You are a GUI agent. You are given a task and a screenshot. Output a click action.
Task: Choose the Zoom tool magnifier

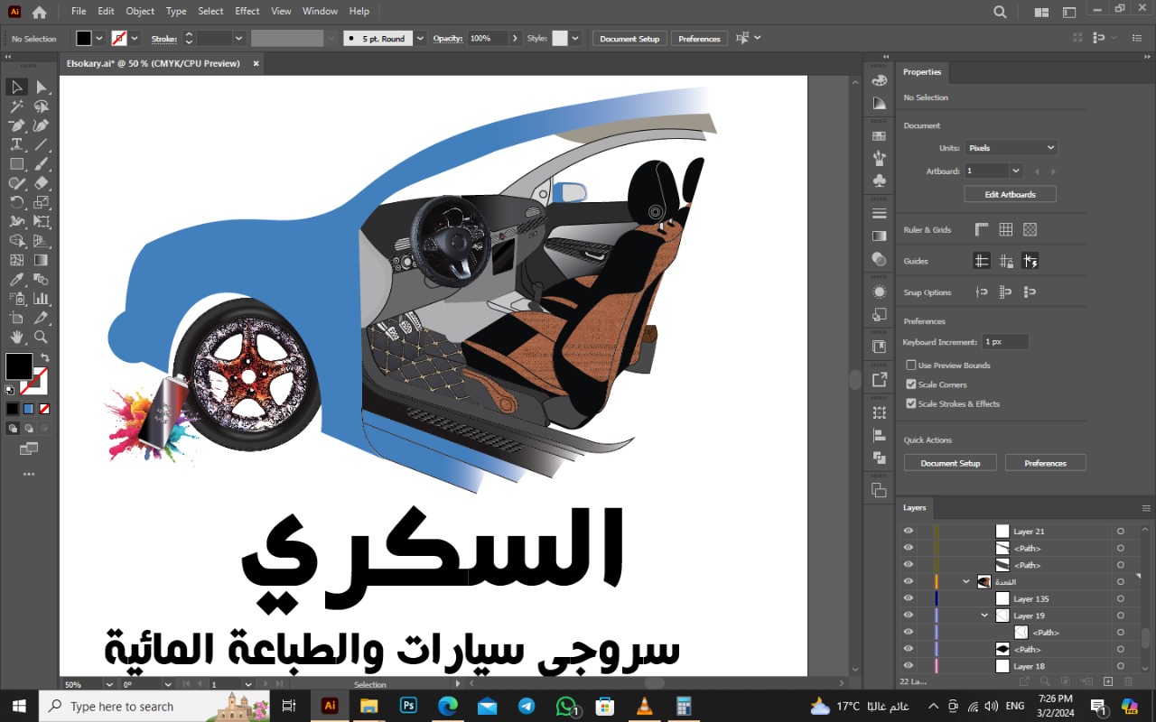point(41,337)
